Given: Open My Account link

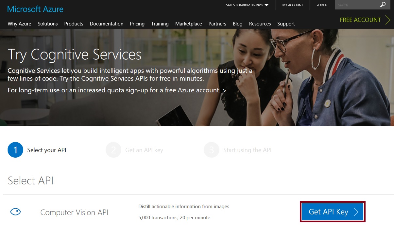Looking at the screenshot, I should (x=293, y=5).
